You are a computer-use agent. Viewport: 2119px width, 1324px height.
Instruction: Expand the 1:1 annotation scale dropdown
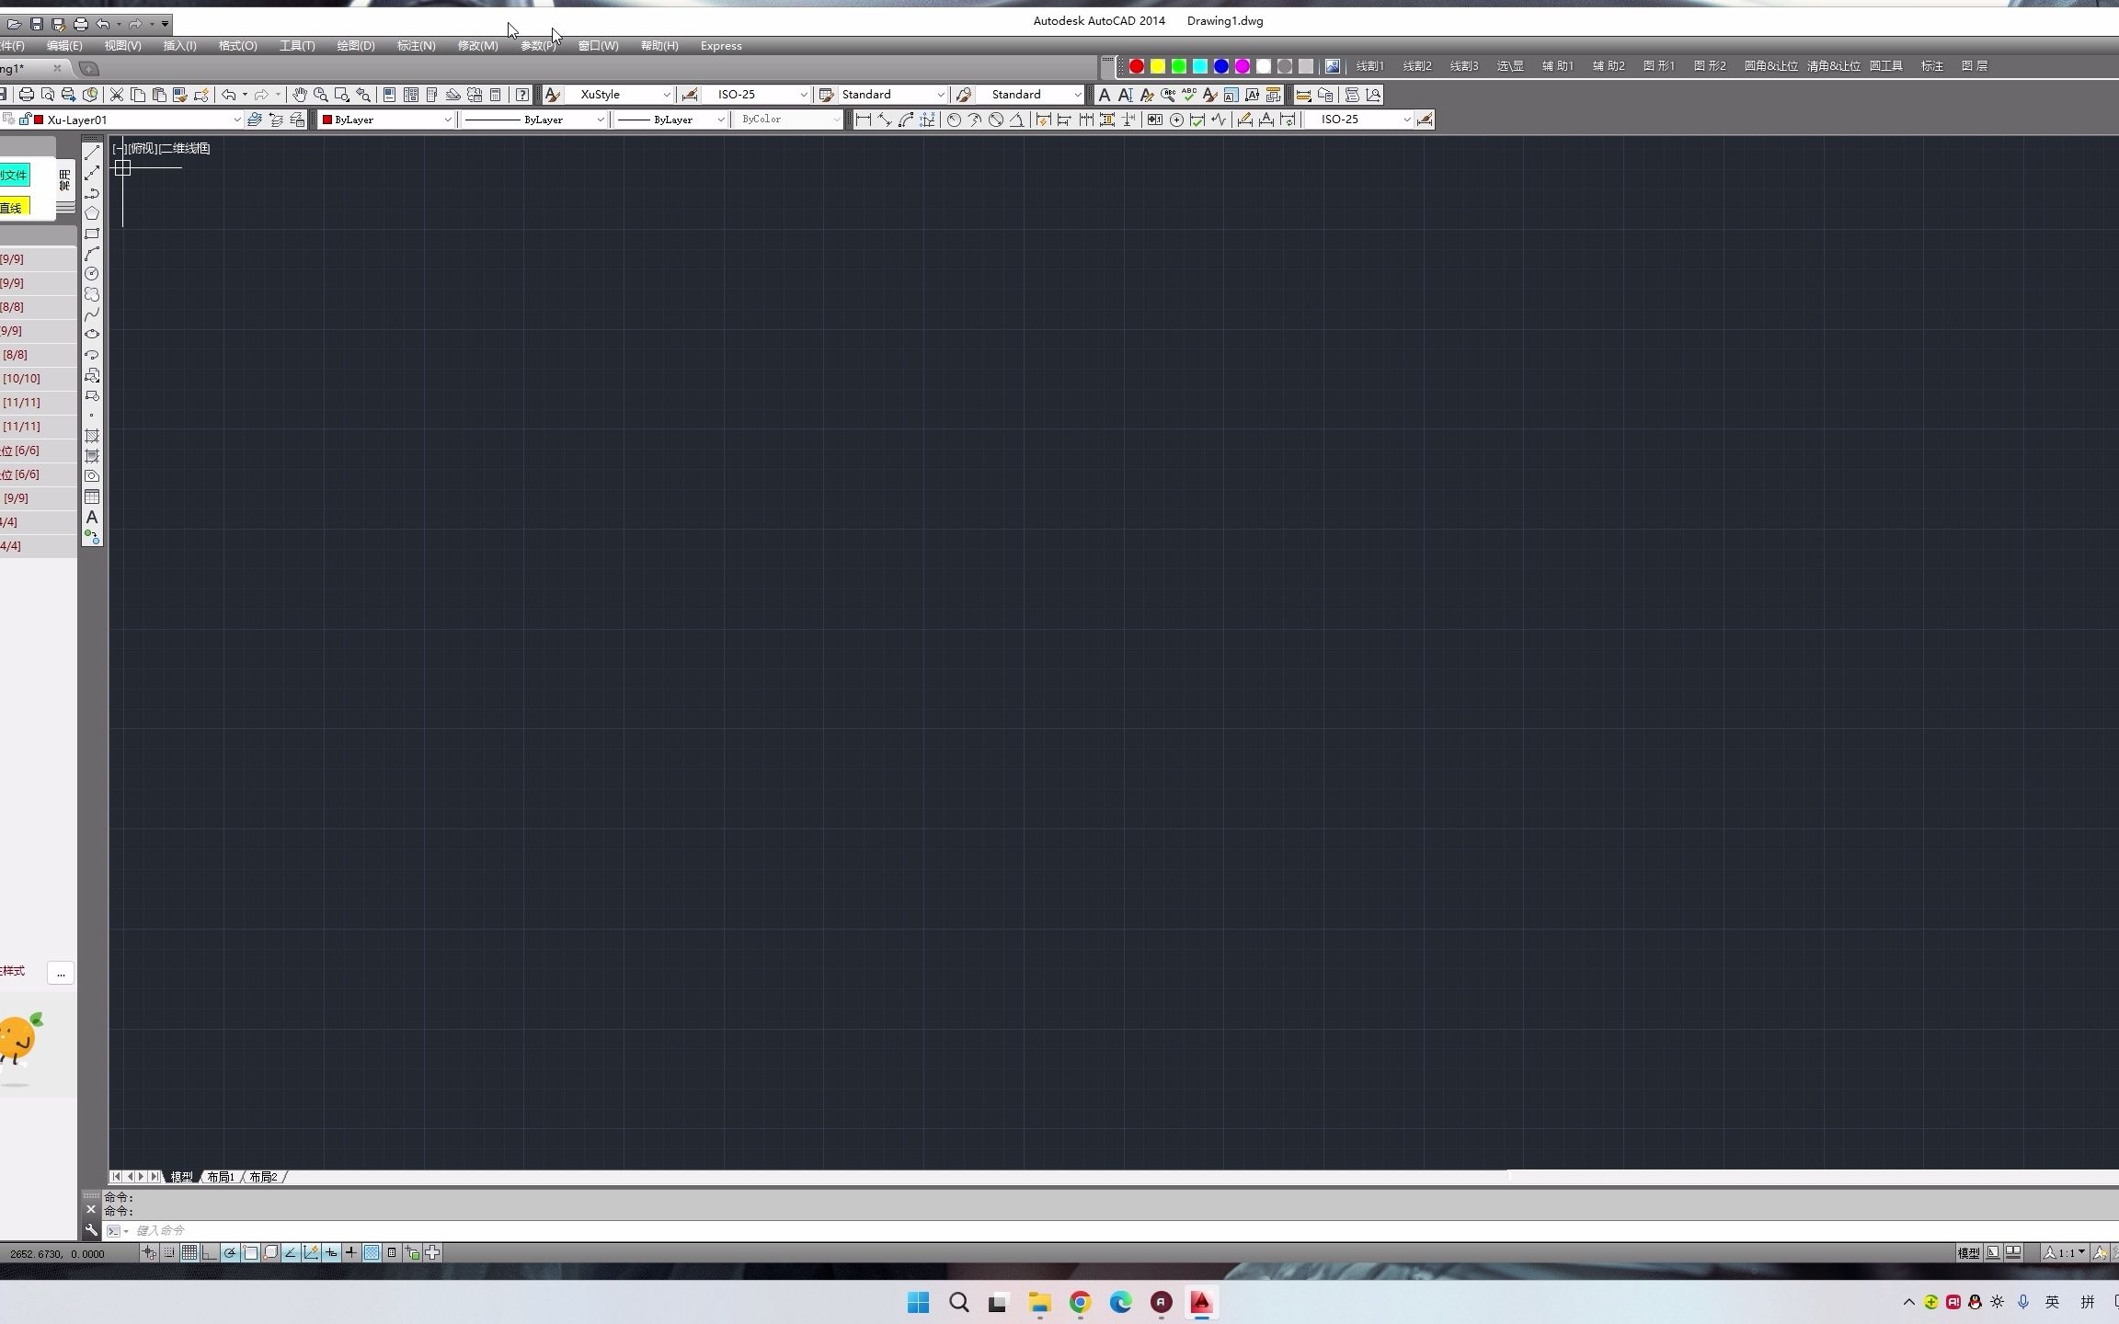pyautogui.click(x=2080, y=1252)
